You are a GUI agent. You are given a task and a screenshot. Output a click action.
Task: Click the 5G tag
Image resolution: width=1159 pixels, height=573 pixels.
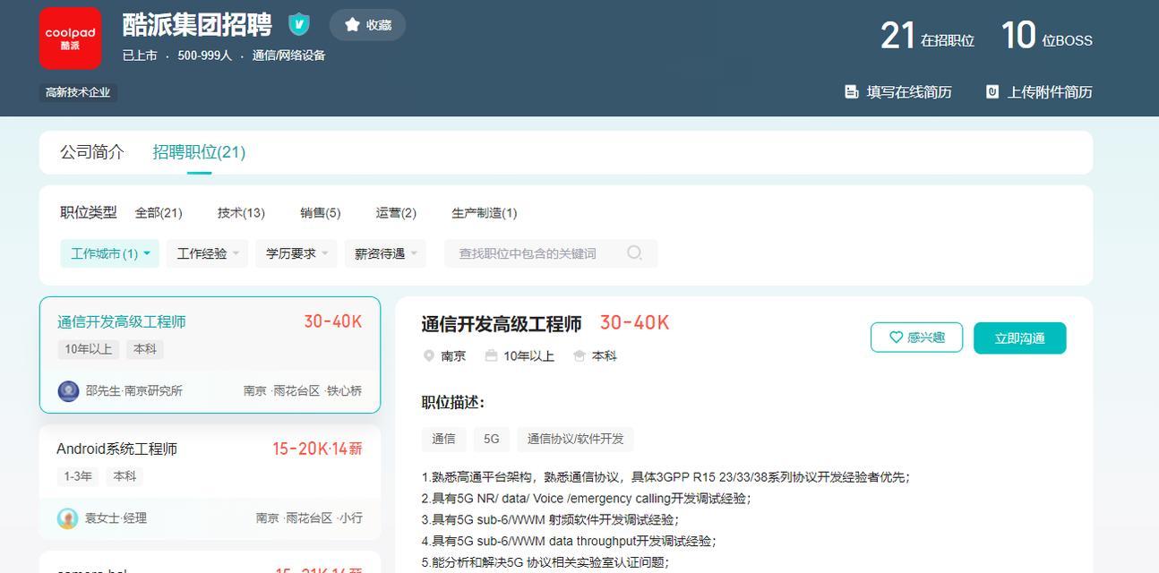click(x=492, y=439)
